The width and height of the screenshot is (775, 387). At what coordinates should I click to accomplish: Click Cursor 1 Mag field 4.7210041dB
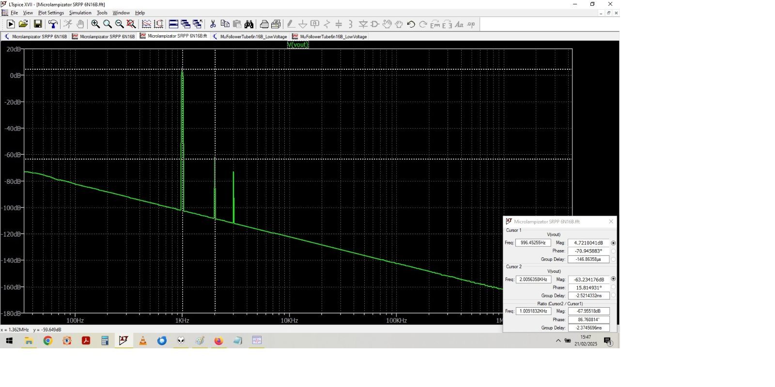pyautogui.click(x=589, y=243)
